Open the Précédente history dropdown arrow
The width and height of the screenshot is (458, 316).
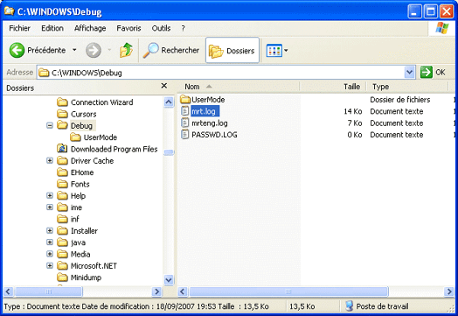[x=74, y=50]
